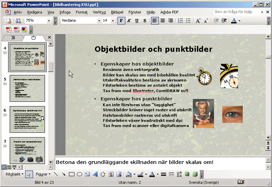Expand the PDF toolbar options arrow
Viewport: 272px width, 187px height.
[31, 30]
